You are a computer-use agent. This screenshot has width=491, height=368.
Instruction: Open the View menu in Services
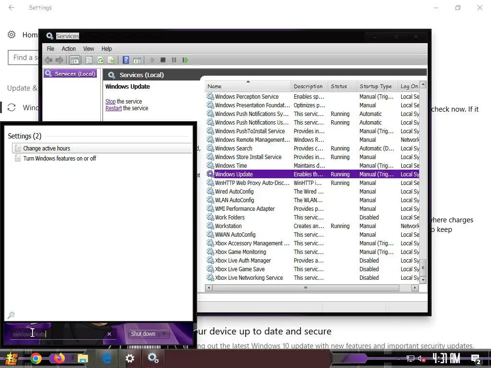tap(88, 49)
